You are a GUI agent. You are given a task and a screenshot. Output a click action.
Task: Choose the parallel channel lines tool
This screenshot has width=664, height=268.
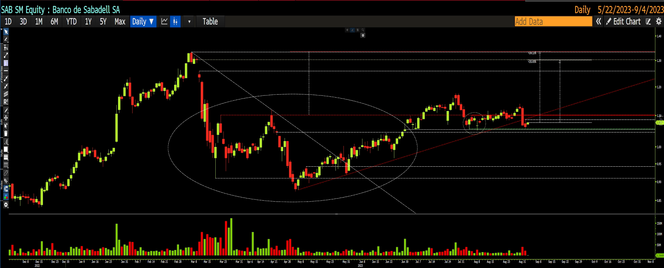6,94
